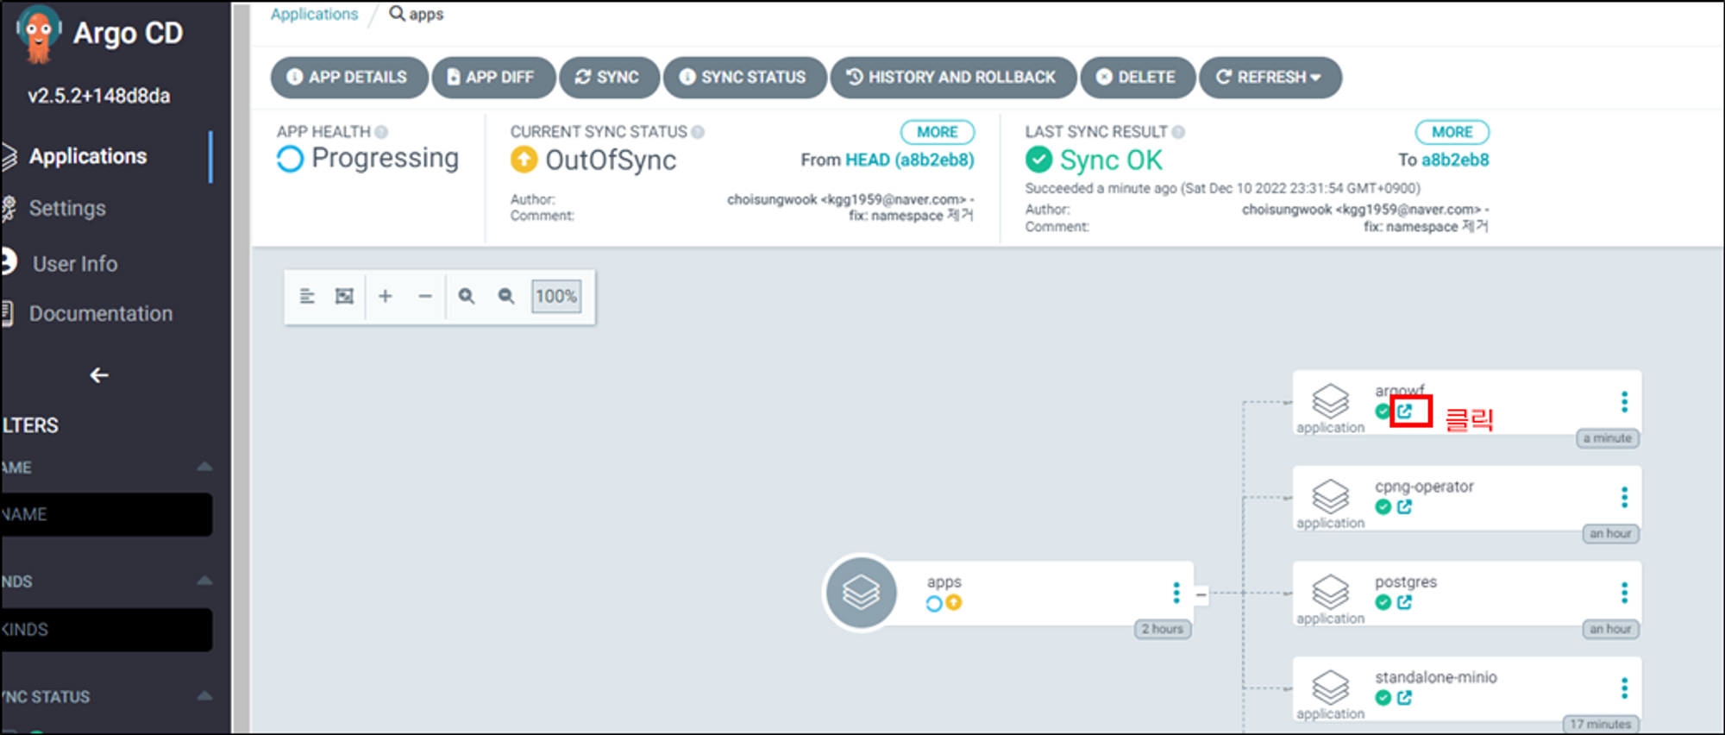Click the plus expand-all toolbar icon
Viewport: 1725px width, 735px height.
(386, 296)
